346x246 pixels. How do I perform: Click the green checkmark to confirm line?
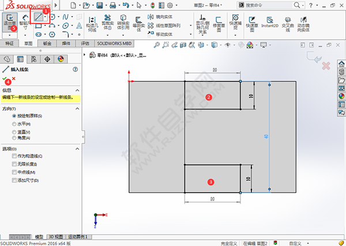point(4,78)
